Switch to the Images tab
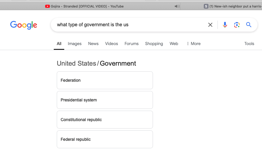Image resolution: width=262 pixels, height=156 pixels. click(74, 44)
